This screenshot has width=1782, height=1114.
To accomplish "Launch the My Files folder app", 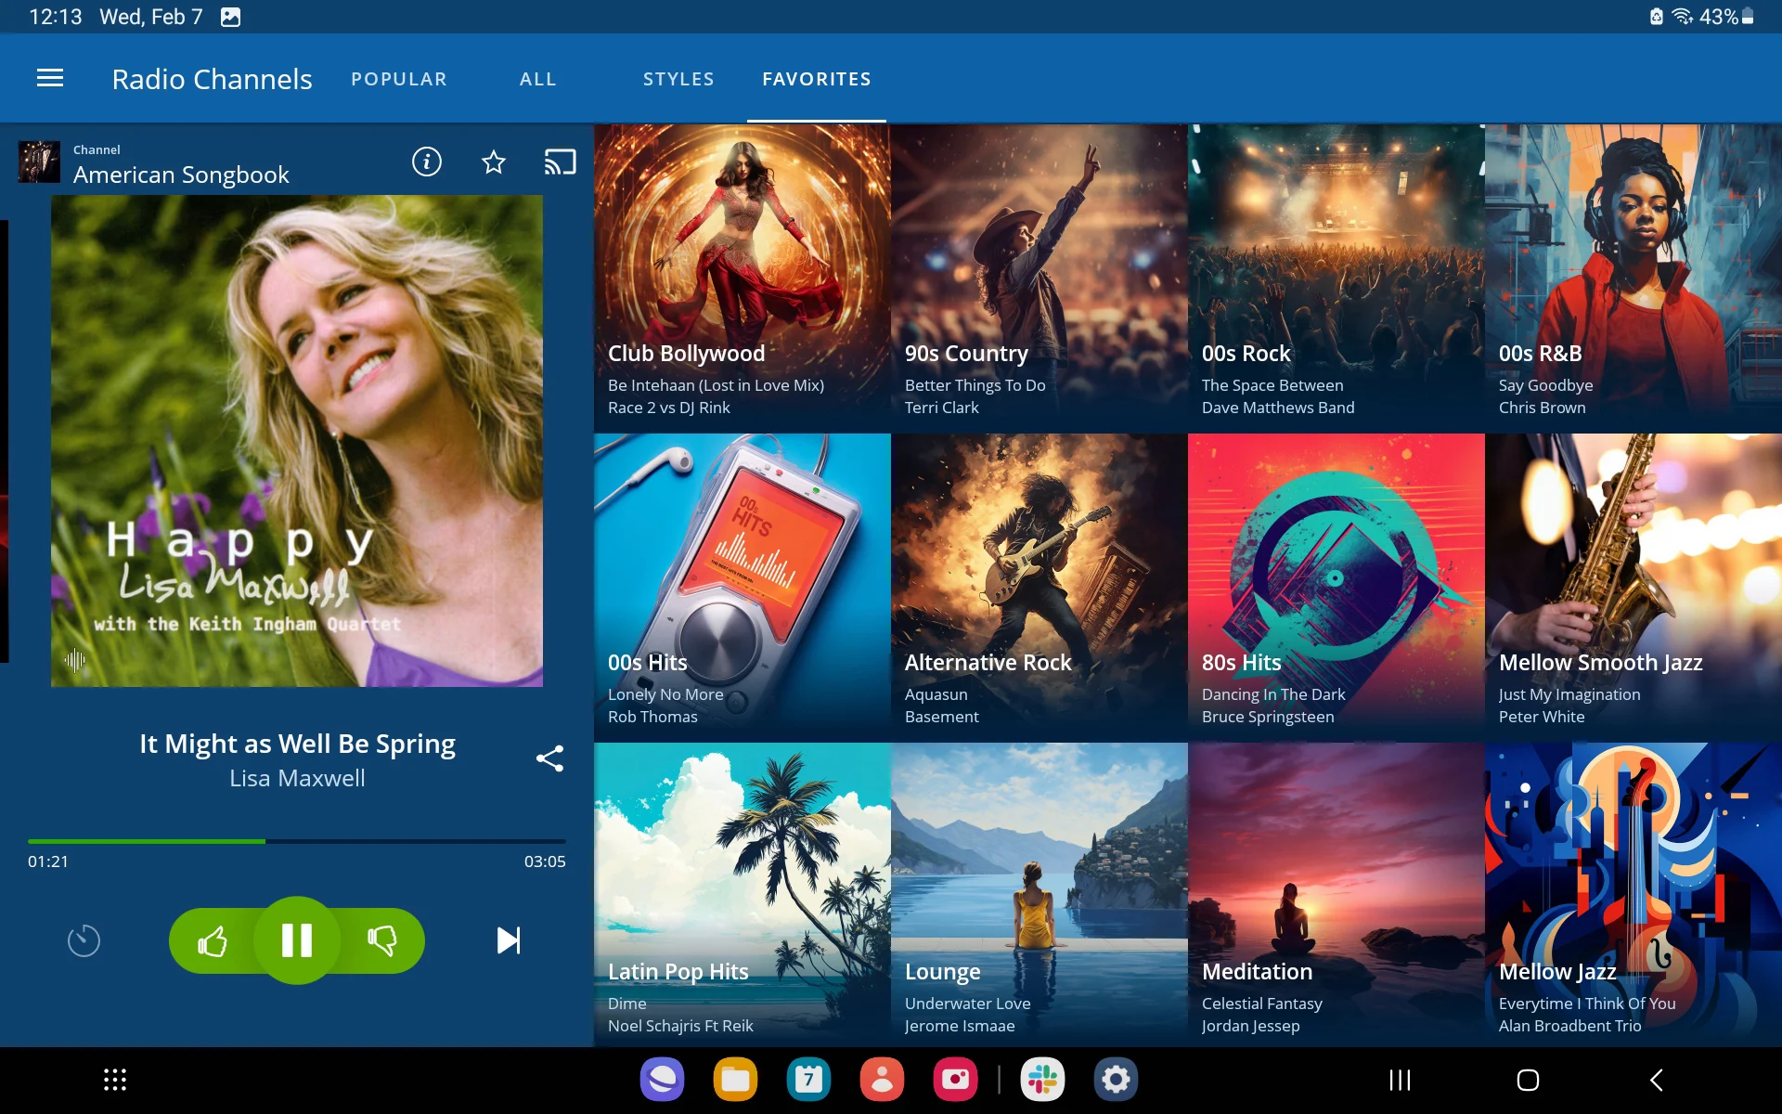I will pyautogui.click(x=735, y=1080).
